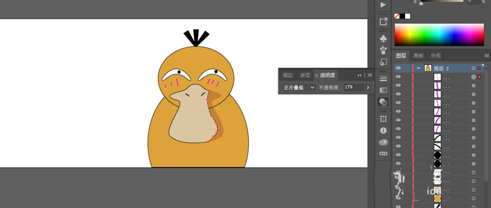Select the duck's orange body on canvas

click(198, 155)
